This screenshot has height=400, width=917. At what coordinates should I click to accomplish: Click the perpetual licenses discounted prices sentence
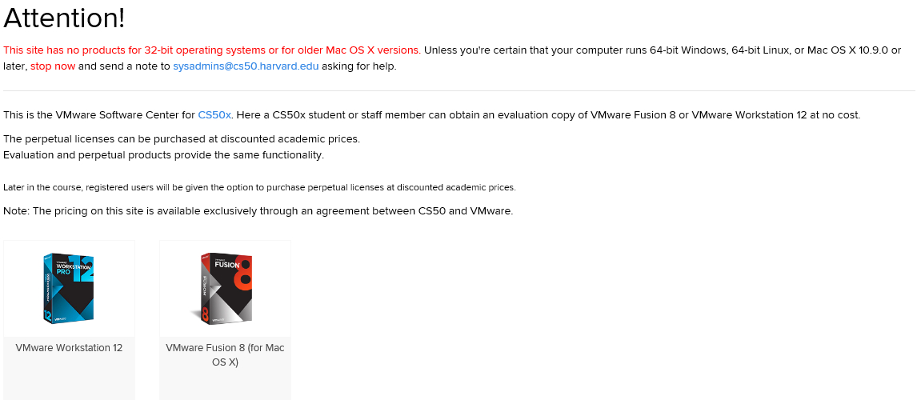[x=182, y=139]
